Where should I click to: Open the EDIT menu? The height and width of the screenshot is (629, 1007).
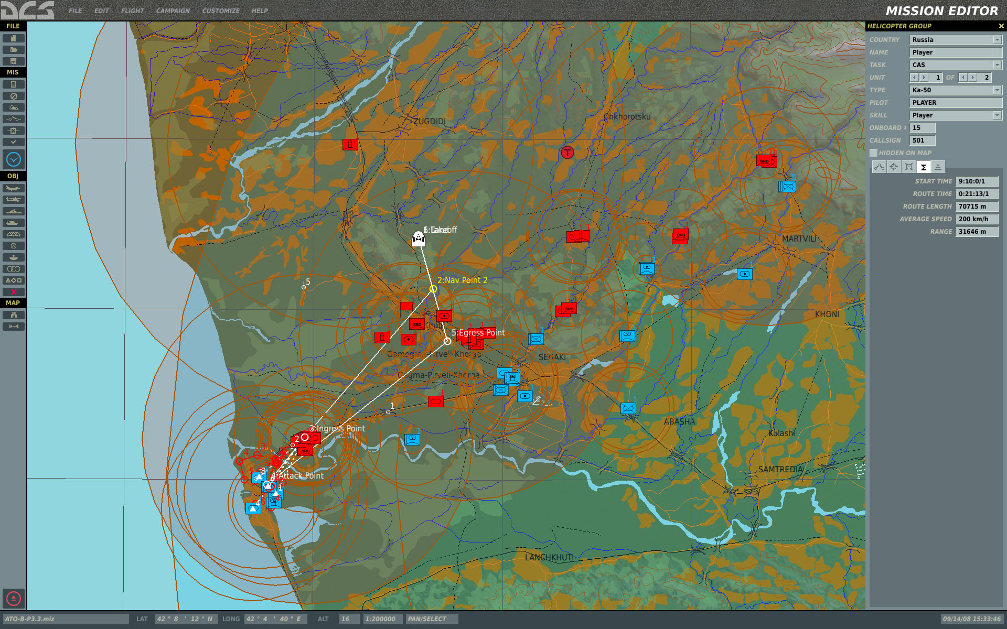[x=102, y=10]
